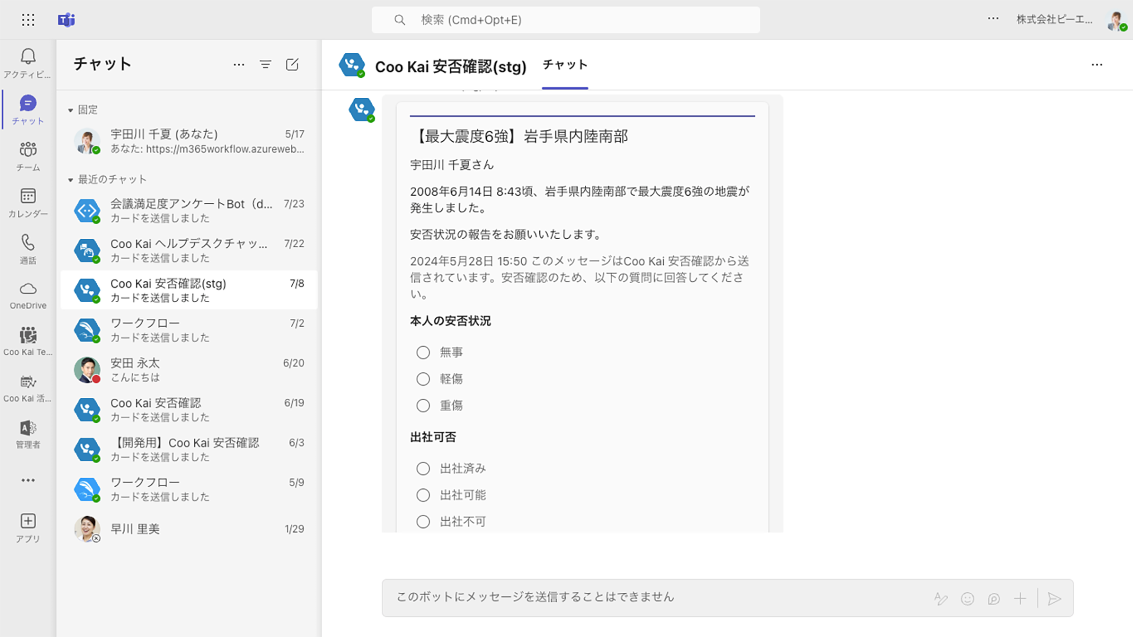Open the 通話 (Calls) section

coord(27,247)
